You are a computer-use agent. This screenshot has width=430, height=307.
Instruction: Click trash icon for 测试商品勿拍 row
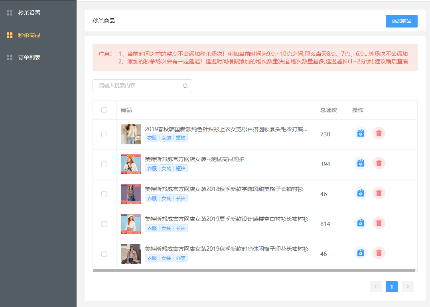click(379, 163)
